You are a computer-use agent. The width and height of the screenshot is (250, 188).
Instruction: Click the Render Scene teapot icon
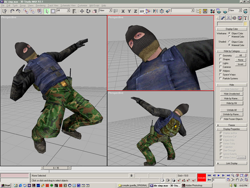click(x=219, y=11)
